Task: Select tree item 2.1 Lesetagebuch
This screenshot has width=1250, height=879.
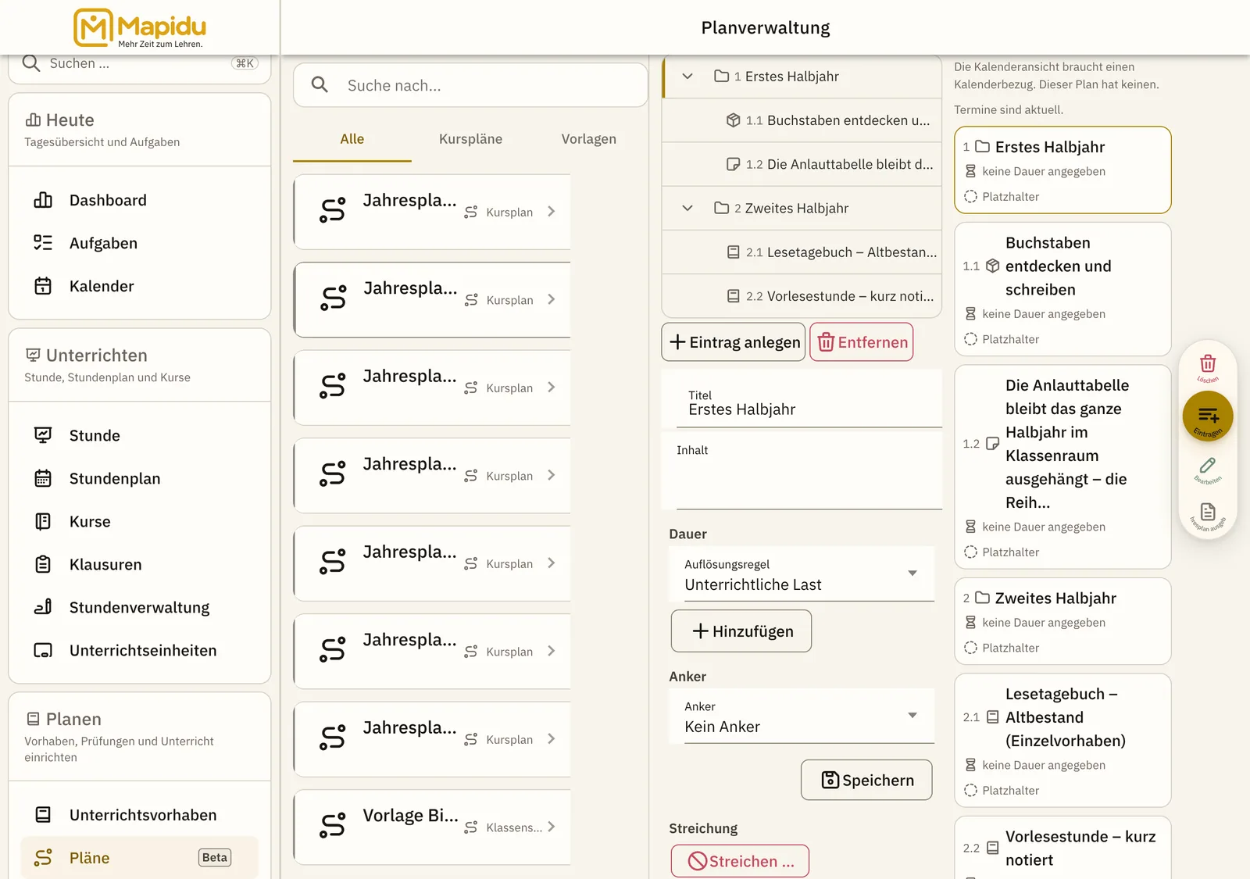Action: tap(802, 252)
